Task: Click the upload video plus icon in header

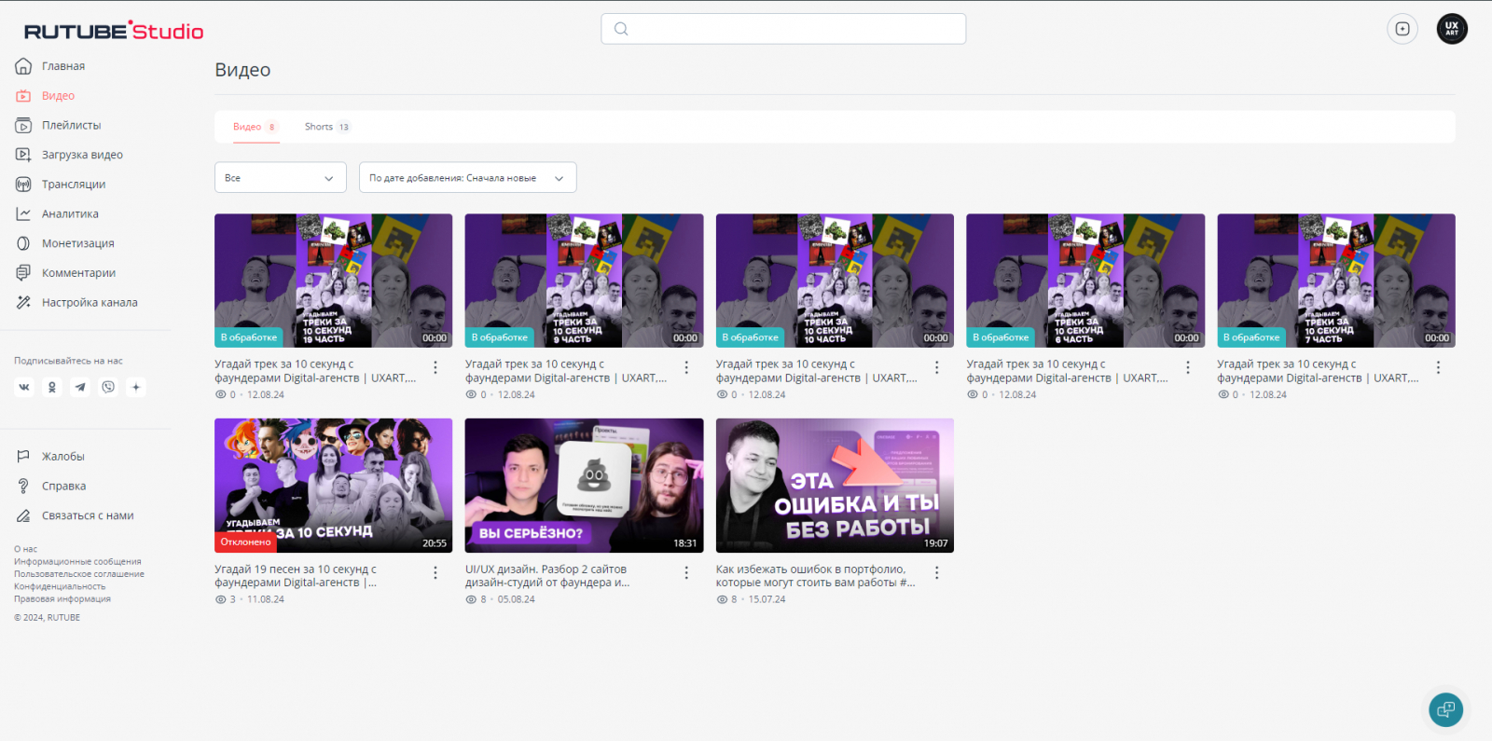Action: point(1402,29)
